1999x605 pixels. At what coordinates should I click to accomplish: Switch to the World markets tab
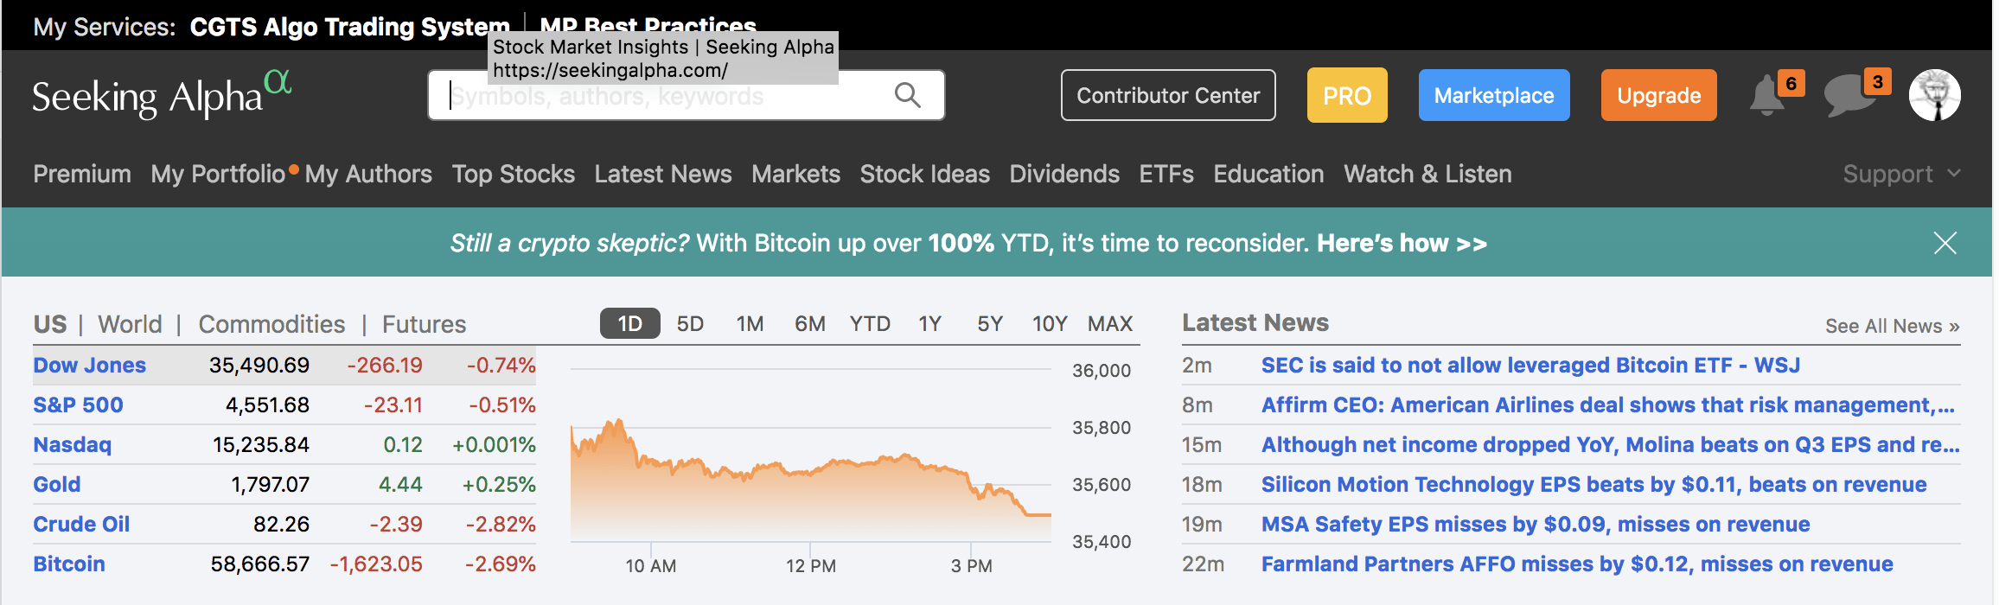(x=130, y=324)
